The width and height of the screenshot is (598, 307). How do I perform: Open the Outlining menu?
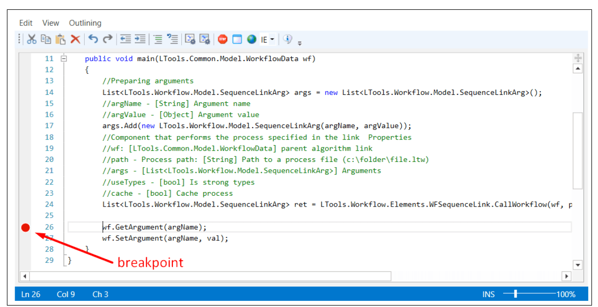(x=85, y=23)
